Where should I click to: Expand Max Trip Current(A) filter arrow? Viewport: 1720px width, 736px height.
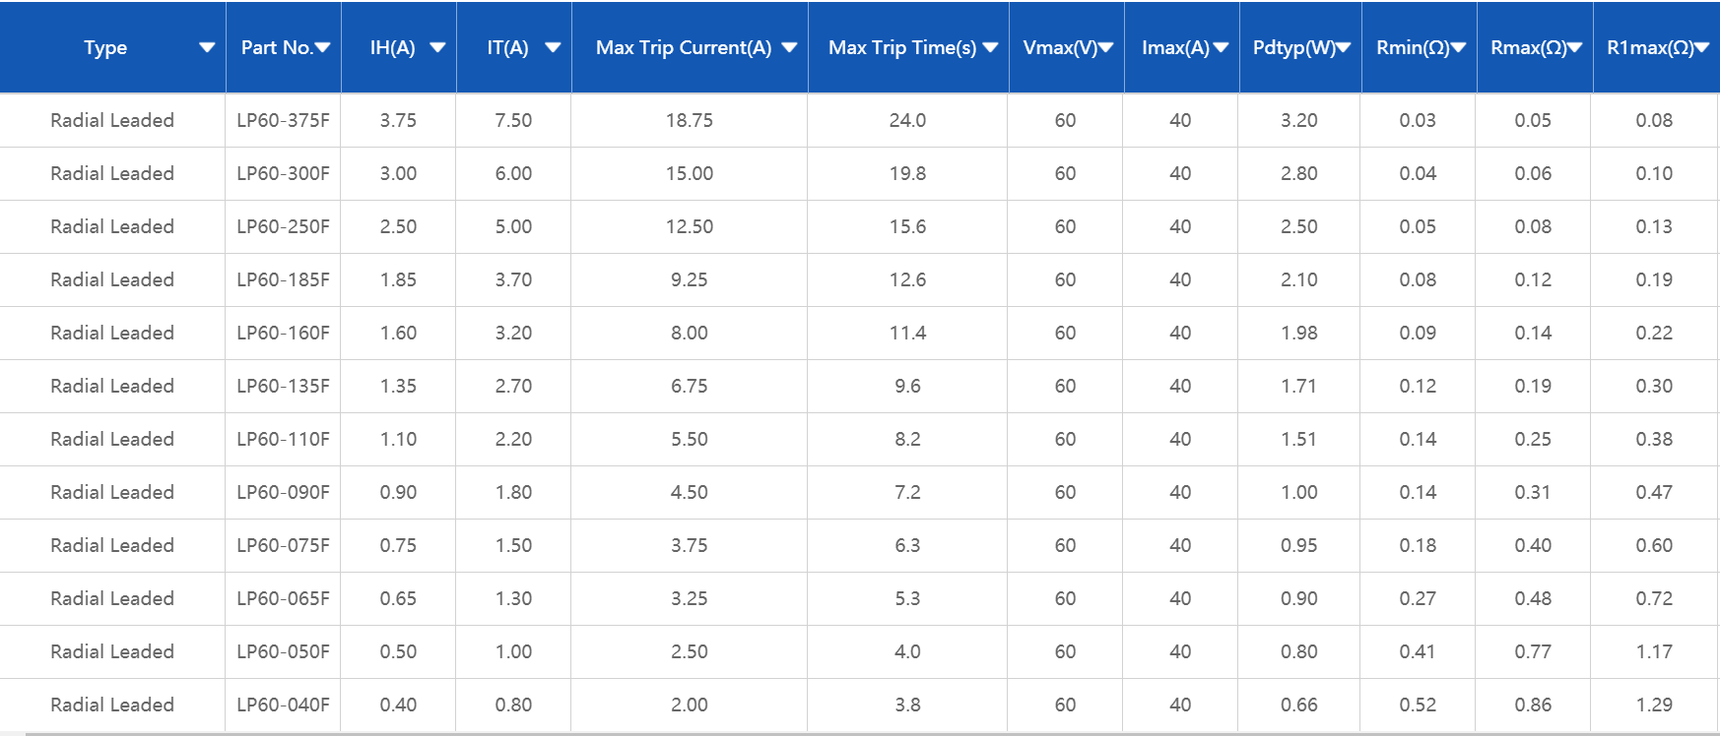click(x=789, y=47)
